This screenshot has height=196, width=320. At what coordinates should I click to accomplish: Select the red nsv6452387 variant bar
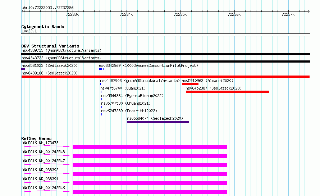[x=228, y=92]
